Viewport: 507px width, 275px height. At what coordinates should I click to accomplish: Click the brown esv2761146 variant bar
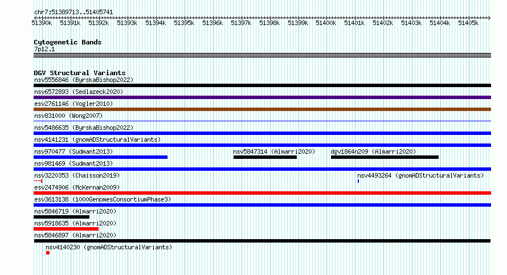262,109
